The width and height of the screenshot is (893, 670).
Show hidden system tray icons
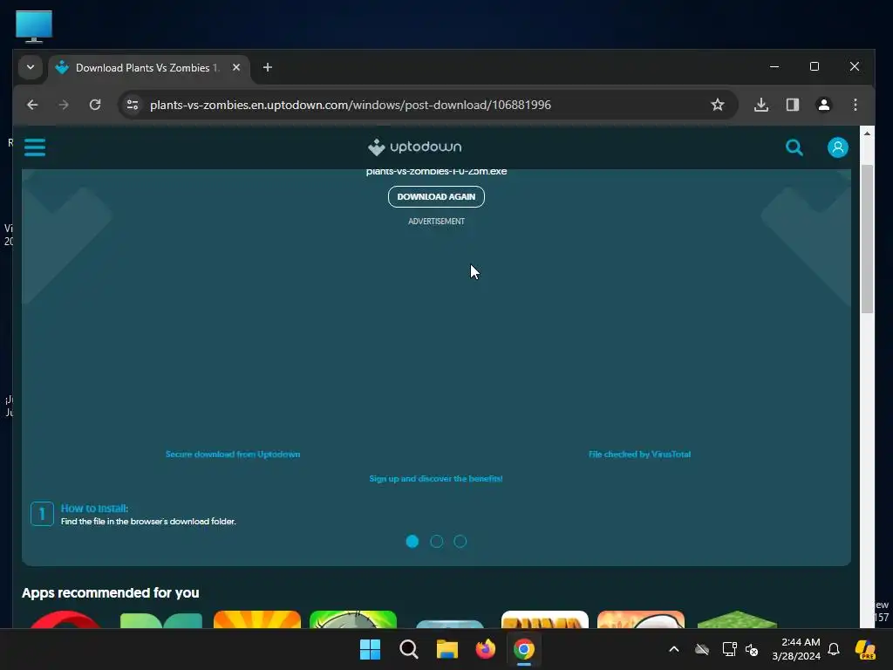(x=674, y=649)
